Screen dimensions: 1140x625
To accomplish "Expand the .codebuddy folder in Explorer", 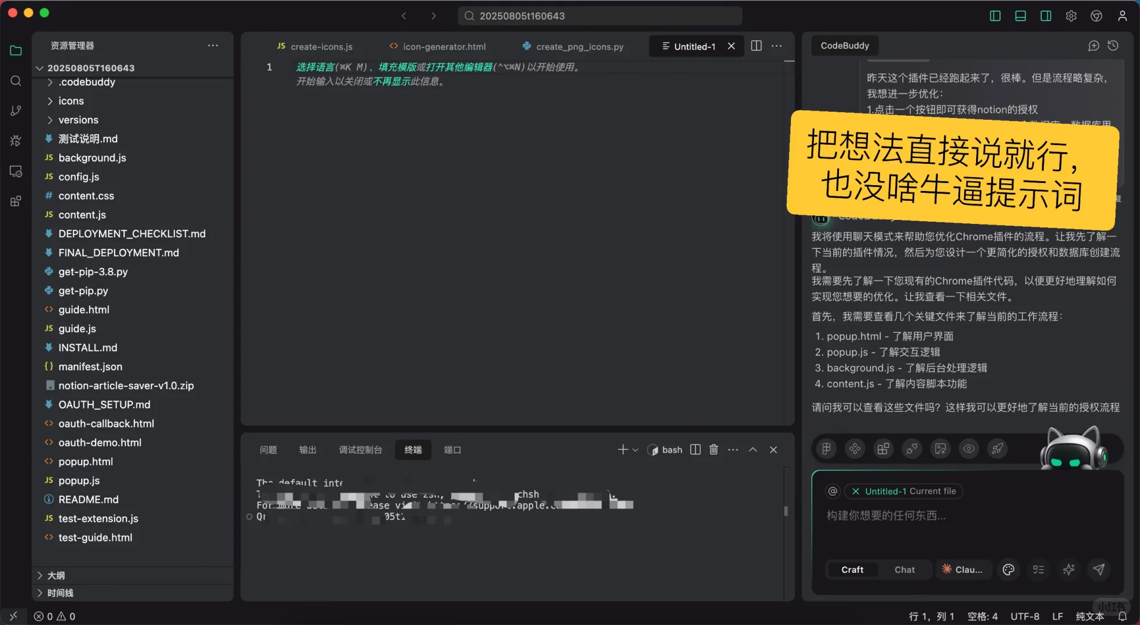I will pyautogui.click(x=50, y=82).
